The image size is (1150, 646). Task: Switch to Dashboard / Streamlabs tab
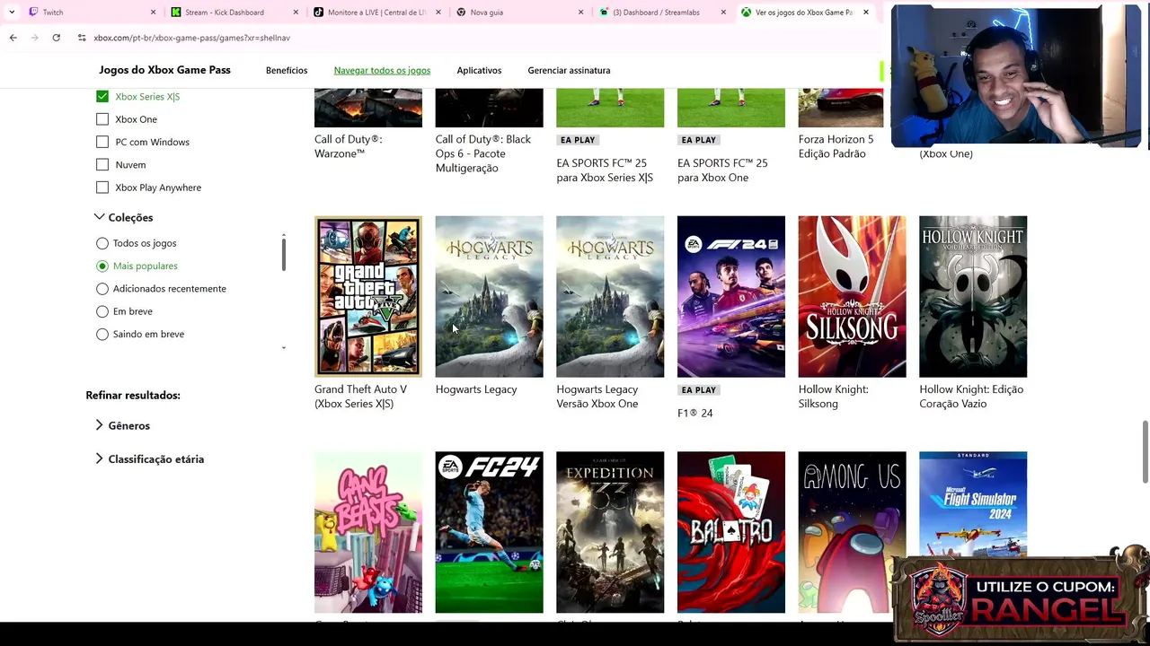pos(663,13)
